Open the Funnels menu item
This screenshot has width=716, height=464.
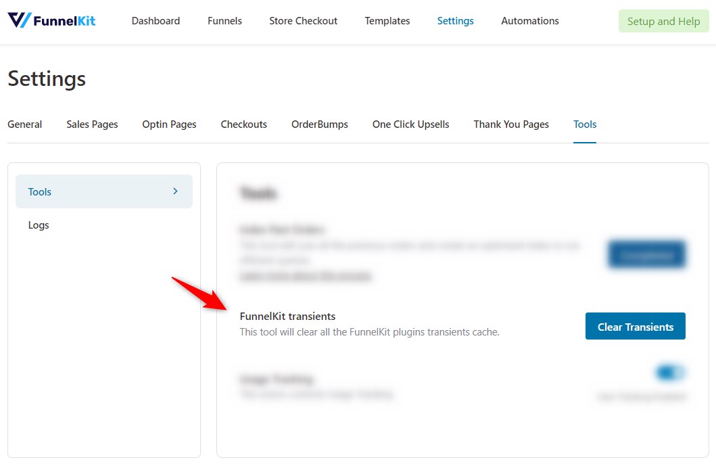224,21
